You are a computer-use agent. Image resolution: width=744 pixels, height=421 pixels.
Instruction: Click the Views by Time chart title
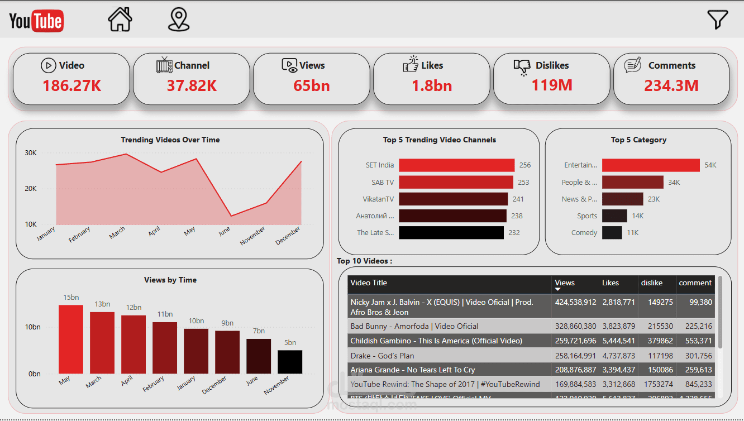click(170, 280)
